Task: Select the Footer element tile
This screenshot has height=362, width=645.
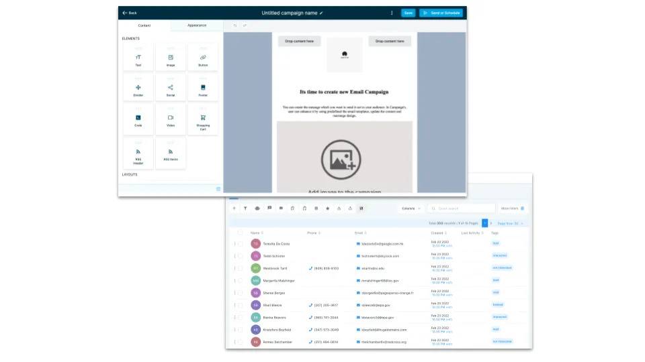Action: click(203, 87)
